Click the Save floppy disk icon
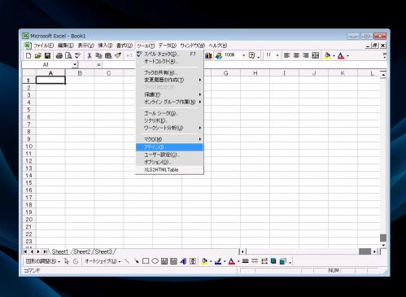 pyautogui.click(x=47, y=55)
